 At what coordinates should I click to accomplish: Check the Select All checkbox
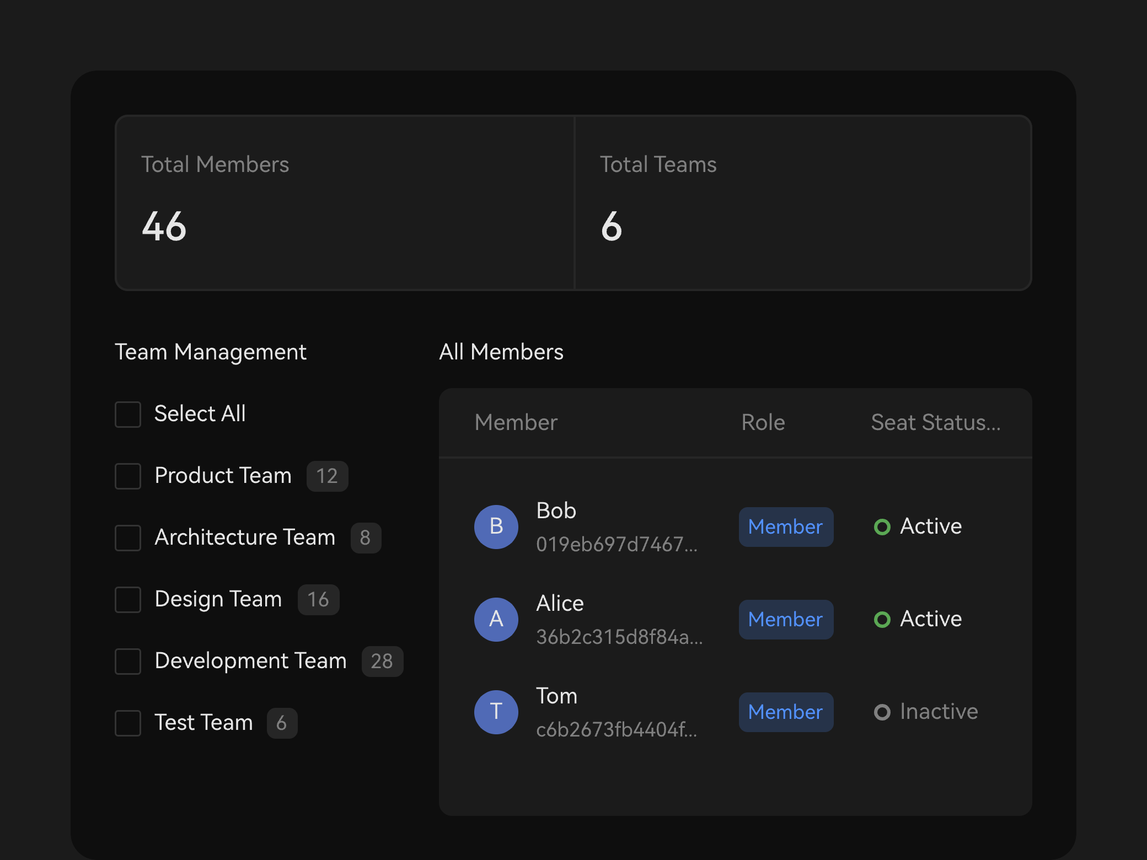[128, 414]
